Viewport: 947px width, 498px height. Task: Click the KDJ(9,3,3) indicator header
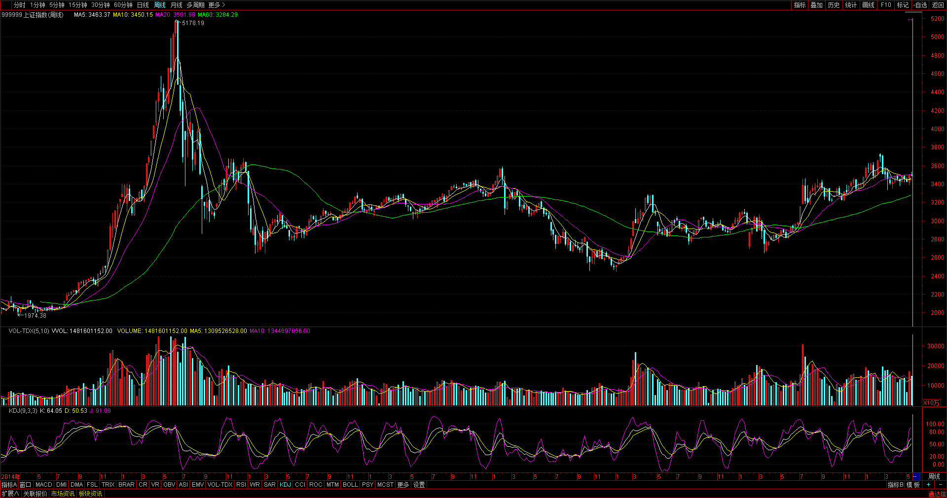coord(23,411)
